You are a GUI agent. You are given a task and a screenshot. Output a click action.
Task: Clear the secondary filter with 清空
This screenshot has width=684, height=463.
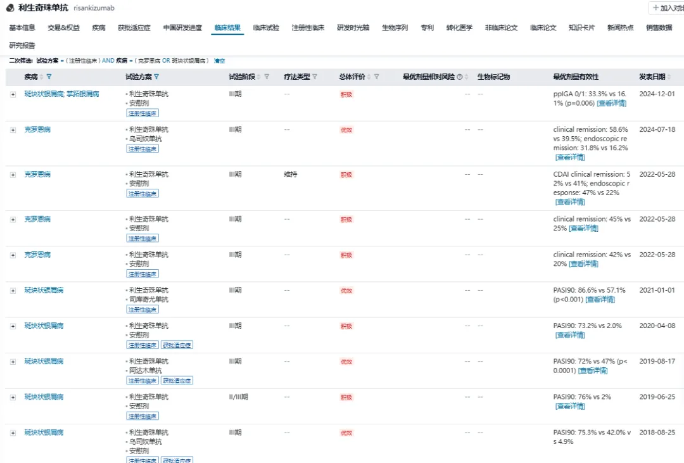219,61
